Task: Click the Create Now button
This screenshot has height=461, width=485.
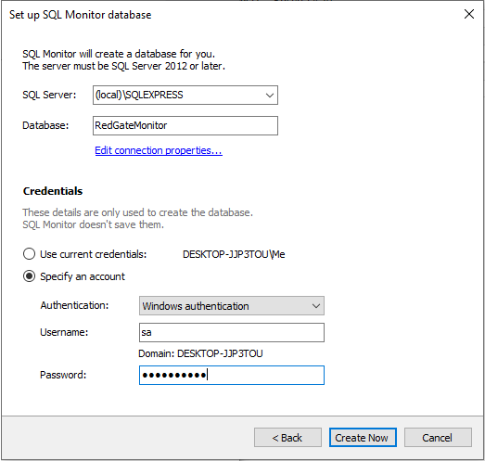Action: [x=363, y=438]
